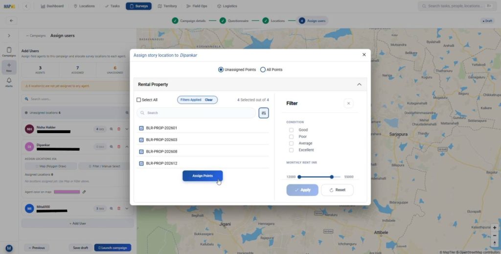
Task: Choose Map (Polygon Draw) assignment
Action: pyautogui.click(x=51, y=166)
